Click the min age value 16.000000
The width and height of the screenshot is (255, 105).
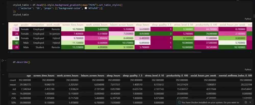[25, 94]
